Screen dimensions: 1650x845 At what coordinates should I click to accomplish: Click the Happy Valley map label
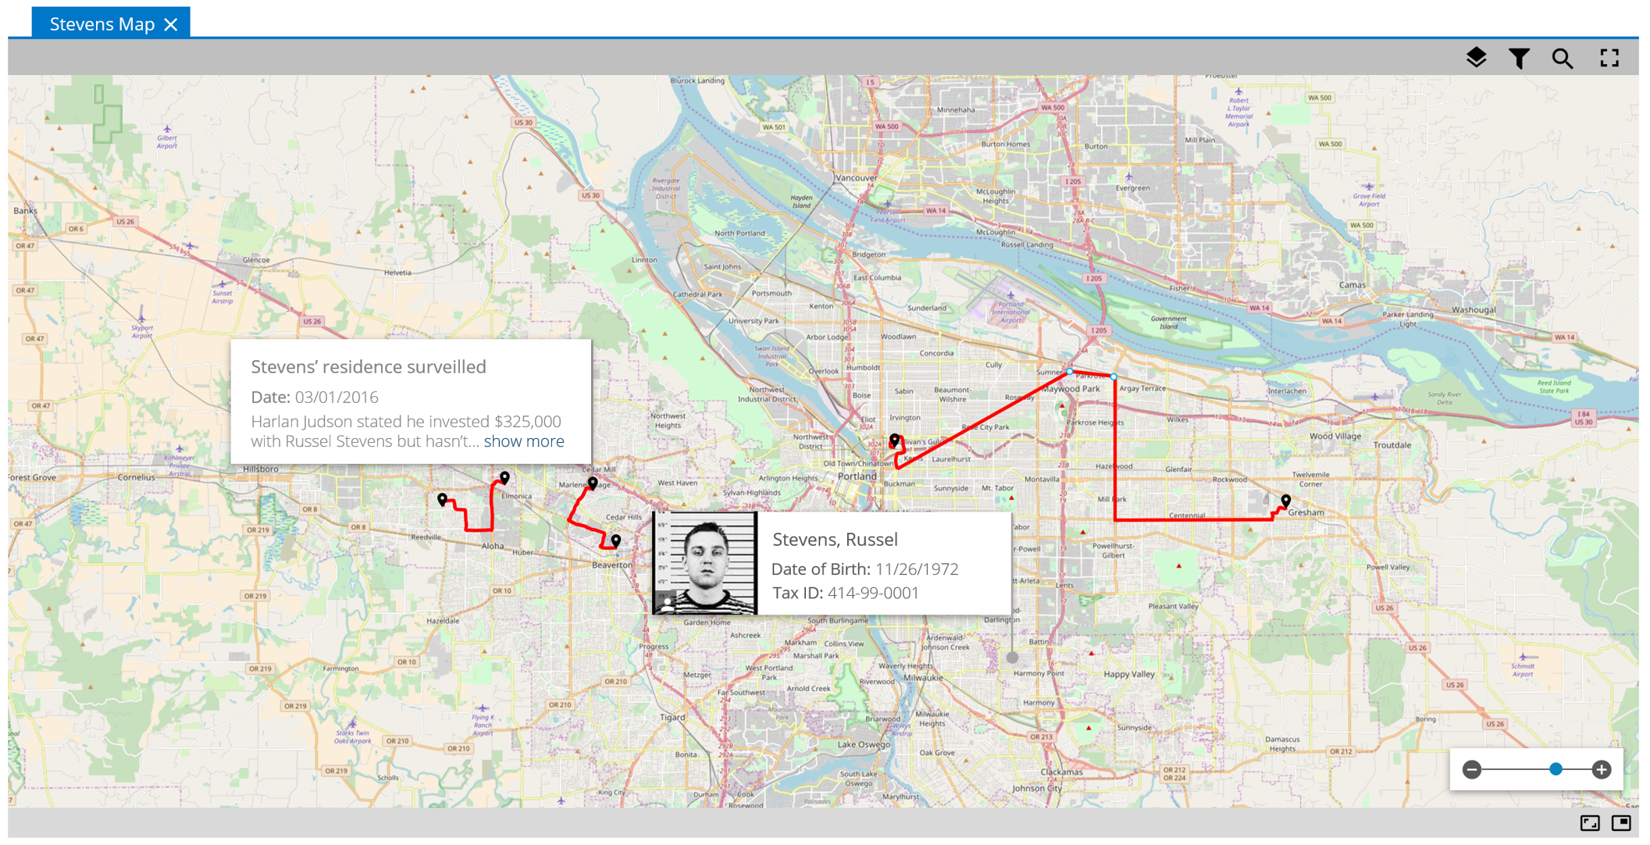point(1129,673)
